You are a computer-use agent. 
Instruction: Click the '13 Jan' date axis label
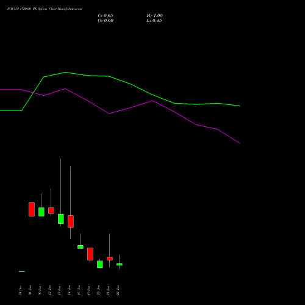point(59,290)
